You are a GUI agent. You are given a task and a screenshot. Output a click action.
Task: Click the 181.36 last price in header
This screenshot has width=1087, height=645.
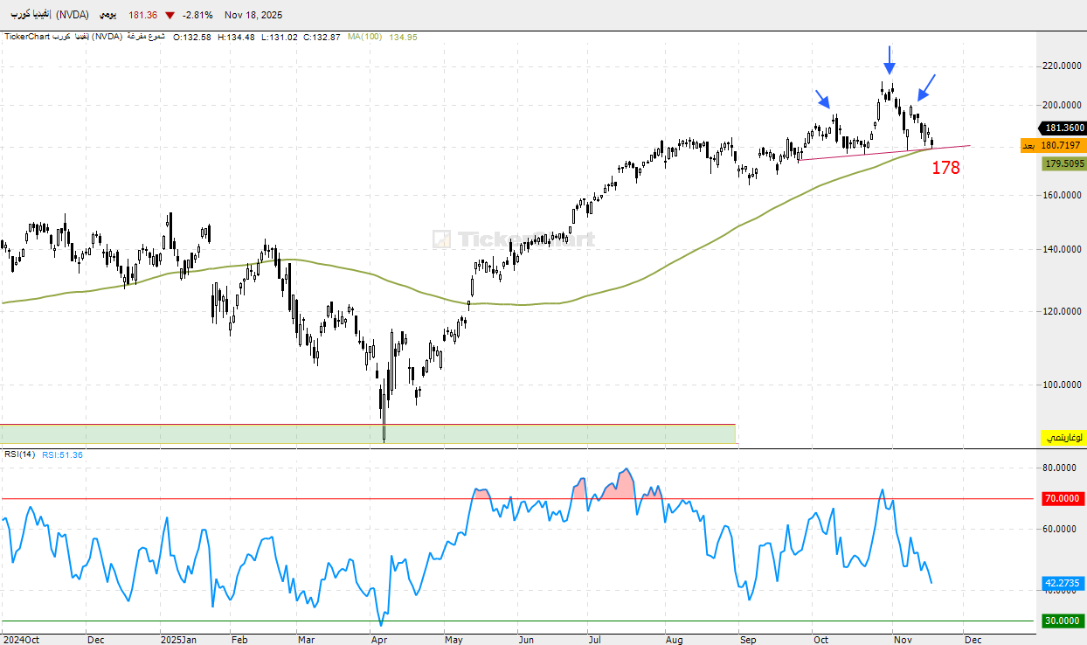coord(142,16)
